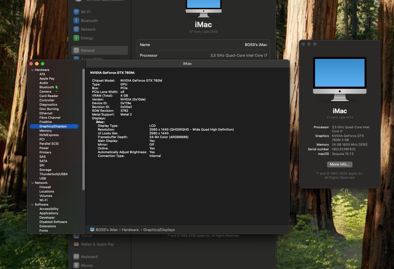Image resolution: width=394 pixels, height=269 pixels.
Task: Select Accessibility under Software section
Action: pos(49,209)
